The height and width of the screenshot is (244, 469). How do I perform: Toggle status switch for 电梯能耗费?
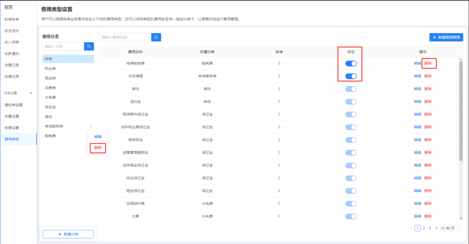pyautogui.click(x=351, y=64)
